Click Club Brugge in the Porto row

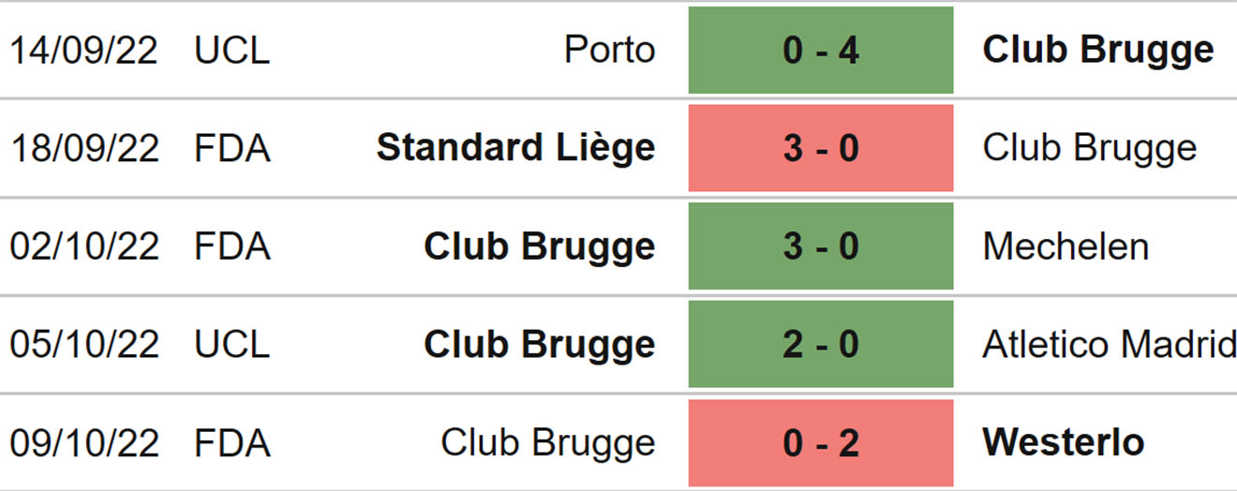point(1098,51)
